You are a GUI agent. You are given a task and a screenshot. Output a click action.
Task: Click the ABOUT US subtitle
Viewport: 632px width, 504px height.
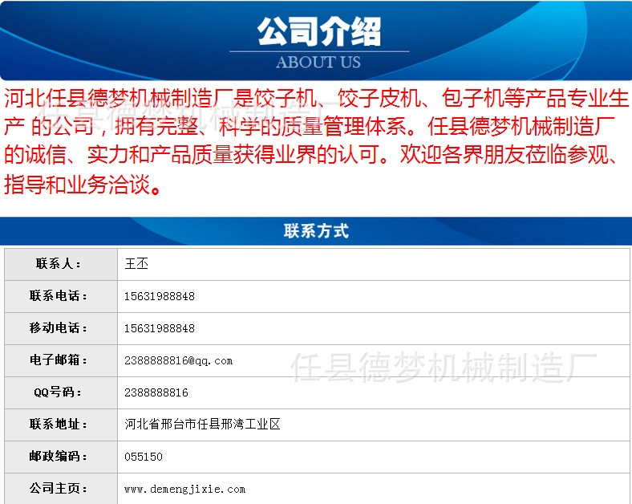[x=318, y=62]
